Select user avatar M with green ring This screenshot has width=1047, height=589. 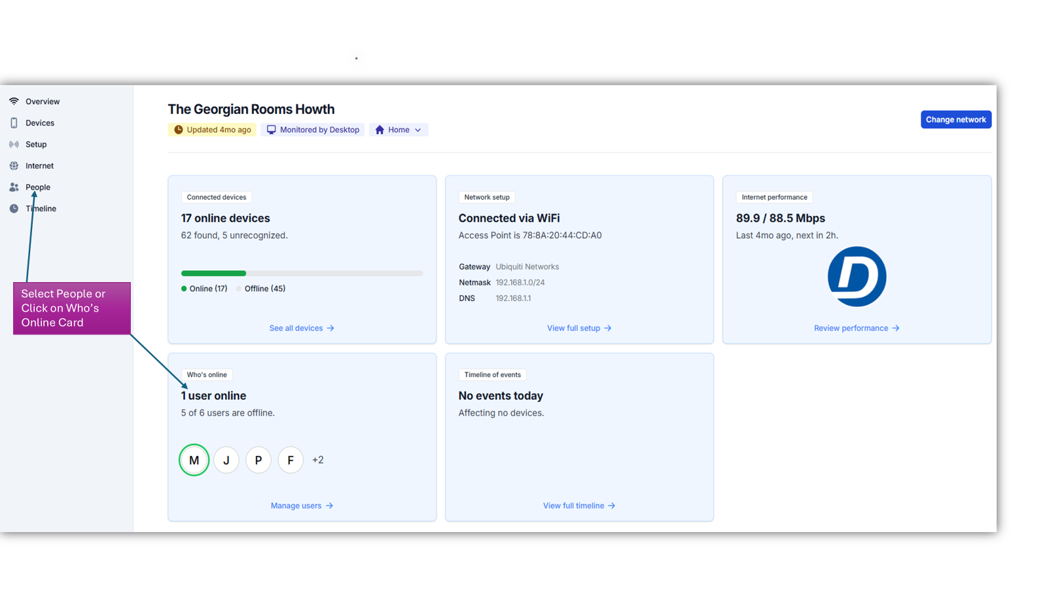pos(194,460)
